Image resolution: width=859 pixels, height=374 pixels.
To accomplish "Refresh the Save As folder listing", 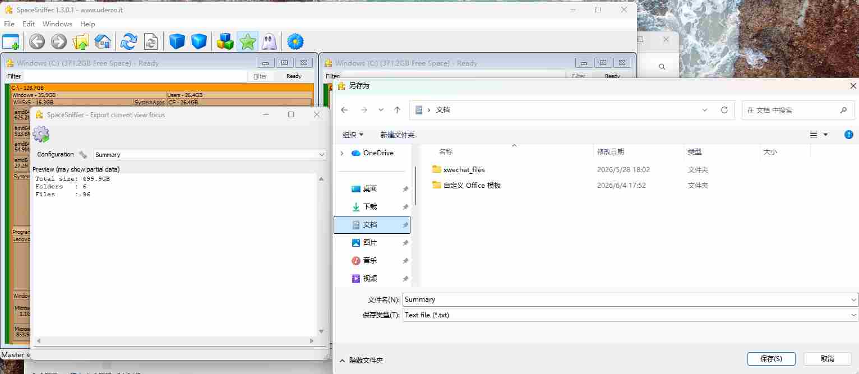I will pos(724,110).
